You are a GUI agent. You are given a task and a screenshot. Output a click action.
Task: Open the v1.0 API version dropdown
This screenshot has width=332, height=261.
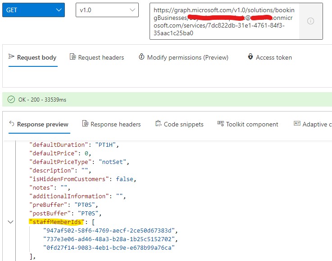[x=107, y=10]
